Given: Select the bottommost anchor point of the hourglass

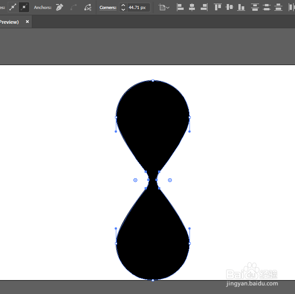Looking at the screenshot, I should tap(153, 280).
